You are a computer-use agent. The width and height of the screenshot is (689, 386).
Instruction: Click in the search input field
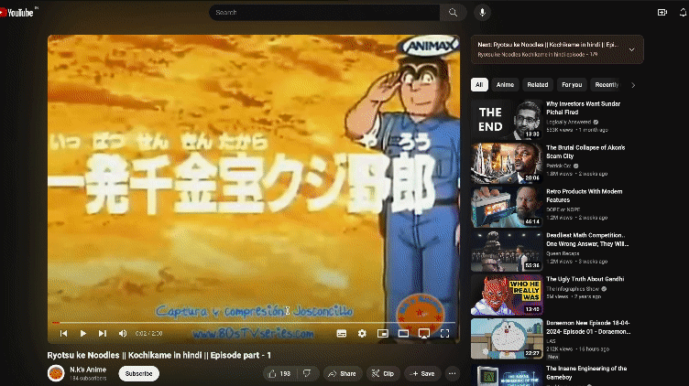coord(324,12)
